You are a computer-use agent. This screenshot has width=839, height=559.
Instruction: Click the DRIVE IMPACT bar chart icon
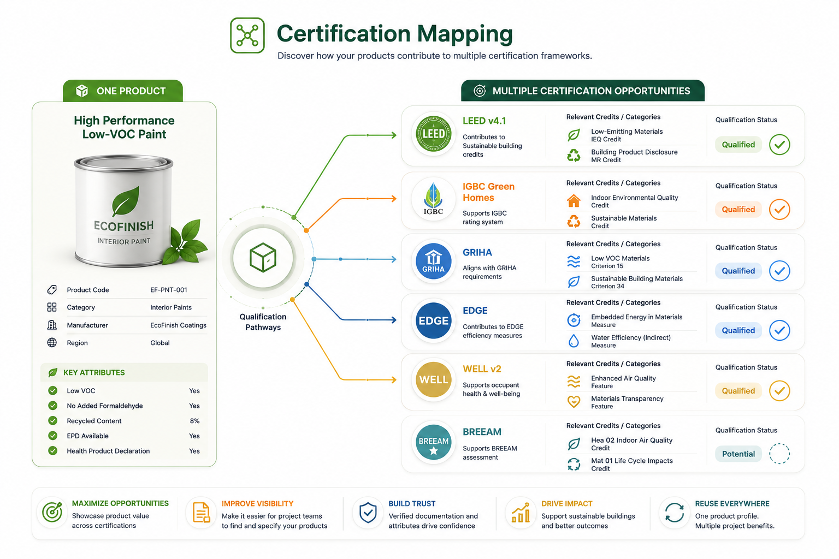(x=521, y=513)
